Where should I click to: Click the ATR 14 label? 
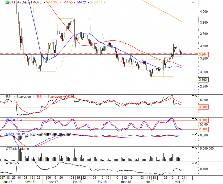point(11,163)
